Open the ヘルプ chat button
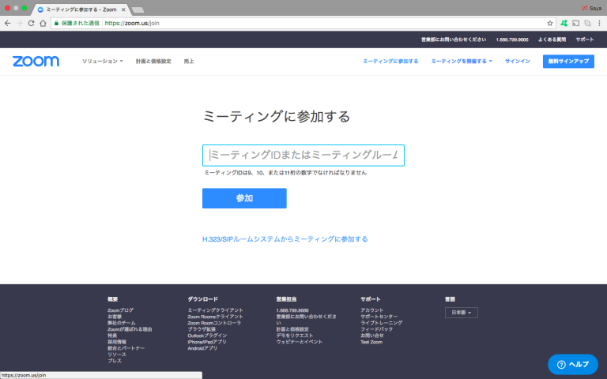 tap(573, 364)
